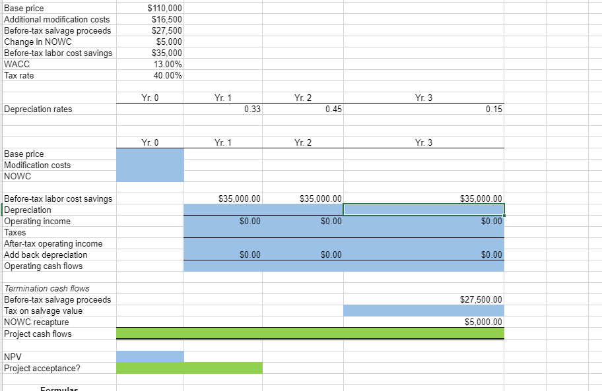Select the 'Change in NOWC' label cell
This screenshot has width=602, height=391.
(x=38, y=42)
